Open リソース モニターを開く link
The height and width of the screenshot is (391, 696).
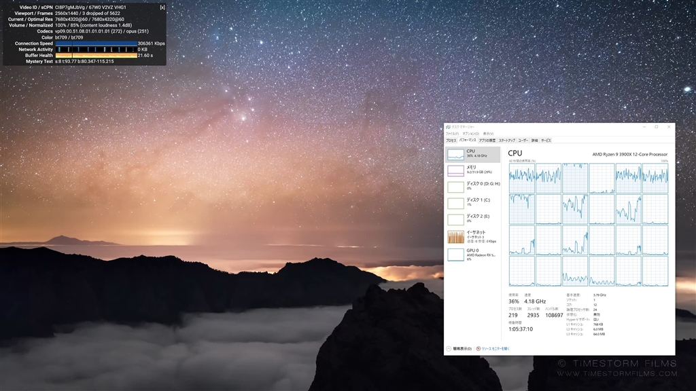point(493,349)
